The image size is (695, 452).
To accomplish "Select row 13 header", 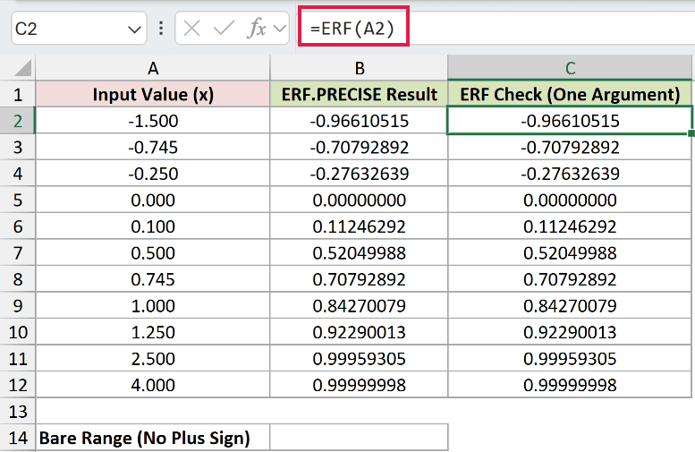I will pyautogui.click(x=18, y=412).
